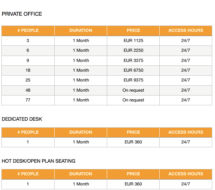Click the Hot Desk 24/7 cell
This screenshot has height=190, width=215.
pyautogui.click(x=186, y=184)
